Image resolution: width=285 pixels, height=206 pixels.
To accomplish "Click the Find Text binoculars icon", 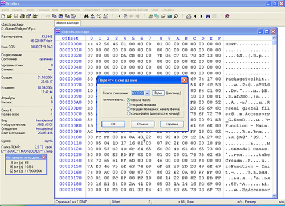I will (x=86, y=16).
